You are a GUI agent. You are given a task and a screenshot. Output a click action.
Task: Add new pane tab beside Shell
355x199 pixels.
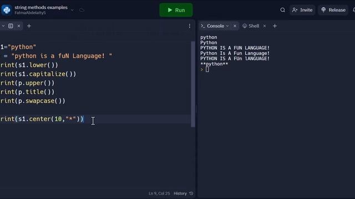point(275,26)
